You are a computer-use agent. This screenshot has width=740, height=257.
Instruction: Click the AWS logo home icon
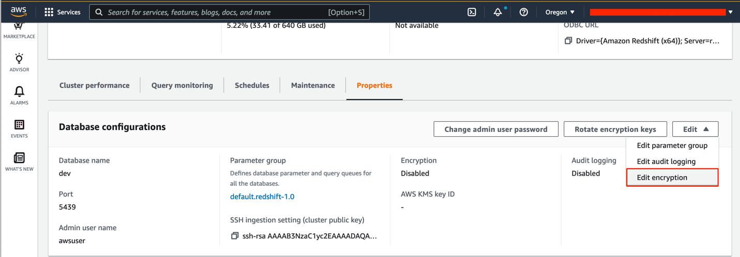point(19,11)
